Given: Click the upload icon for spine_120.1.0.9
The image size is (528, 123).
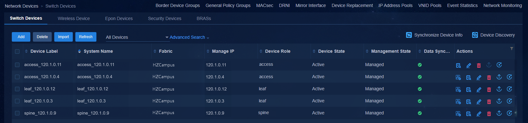Looking at the screenshot, I should [499, 113].
